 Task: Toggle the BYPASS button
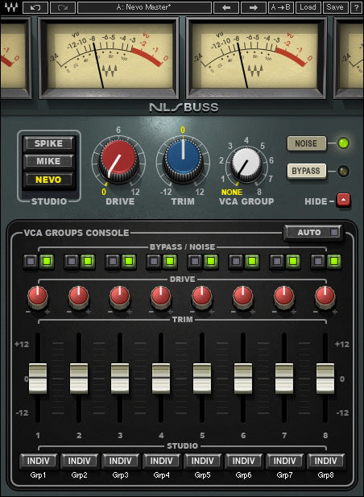pos(306,171)
